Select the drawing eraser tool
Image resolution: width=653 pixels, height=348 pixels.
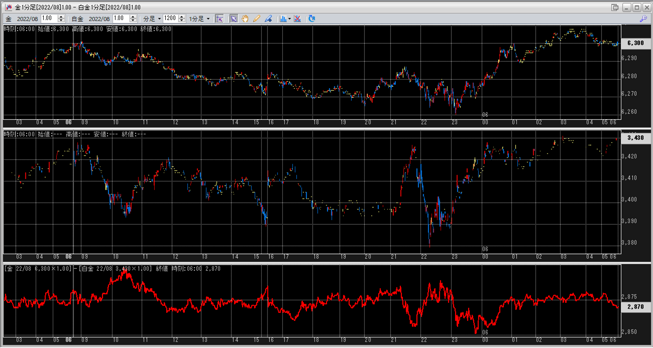(268, 19)
